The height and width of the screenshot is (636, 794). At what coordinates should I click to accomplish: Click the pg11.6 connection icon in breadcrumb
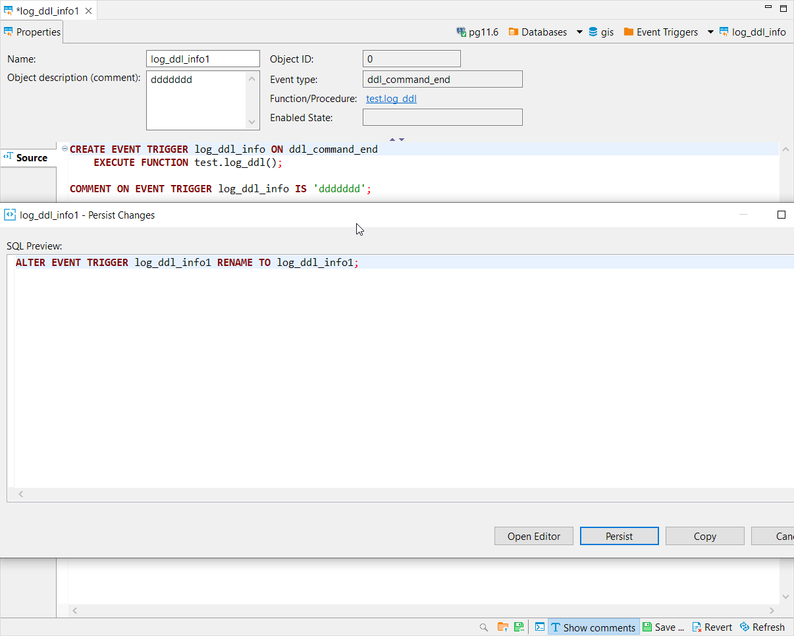coord(461,32)
